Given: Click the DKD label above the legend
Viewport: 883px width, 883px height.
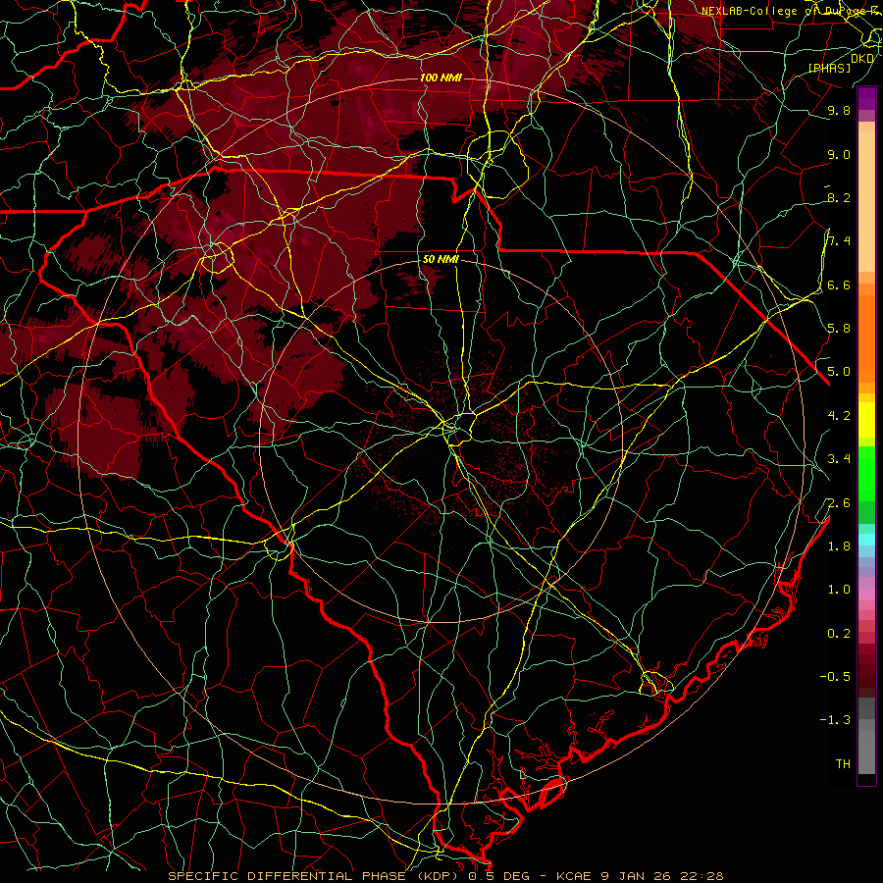Looking at the screenshot, I should [862, 59].
